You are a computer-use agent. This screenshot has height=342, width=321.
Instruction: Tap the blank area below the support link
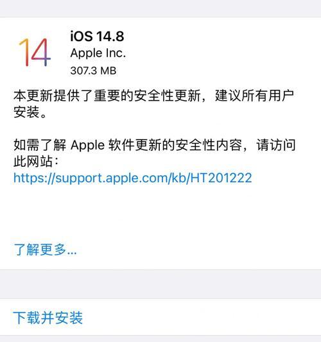160,212
